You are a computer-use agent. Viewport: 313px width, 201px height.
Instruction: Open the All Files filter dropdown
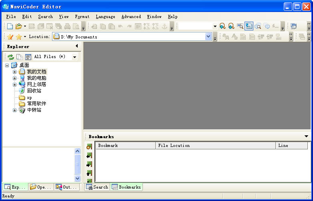[74, 57]
